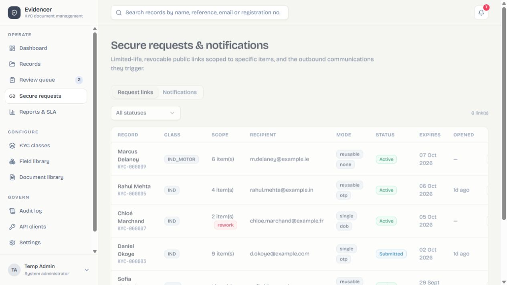The height and width of the screenshot is (285, 507).
Task: Open the Audit log page
Action: point(46,211)
